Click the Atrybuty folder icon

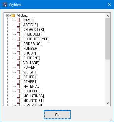point(13,15)
